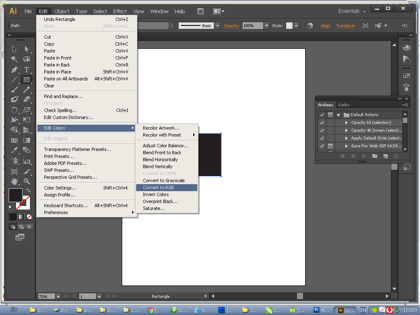Set color mode to Gradient
The image size is (420, 315).
click(21, 217)
